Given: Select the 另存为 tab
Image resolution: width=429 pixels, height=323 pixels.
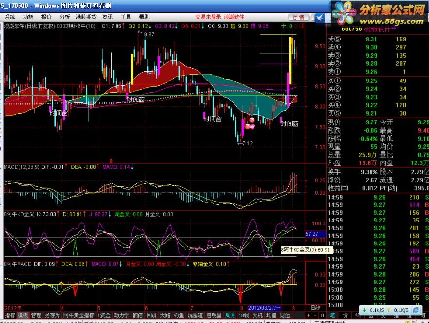Looking at the screenshot, I should click(x=52, y=315).
